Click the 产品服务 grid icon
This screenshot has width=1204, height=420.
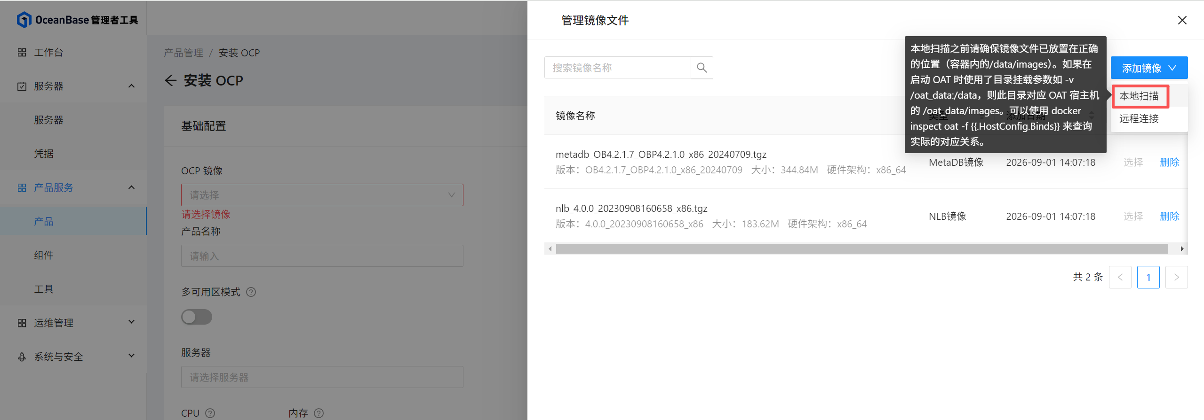tap(22, 187)
